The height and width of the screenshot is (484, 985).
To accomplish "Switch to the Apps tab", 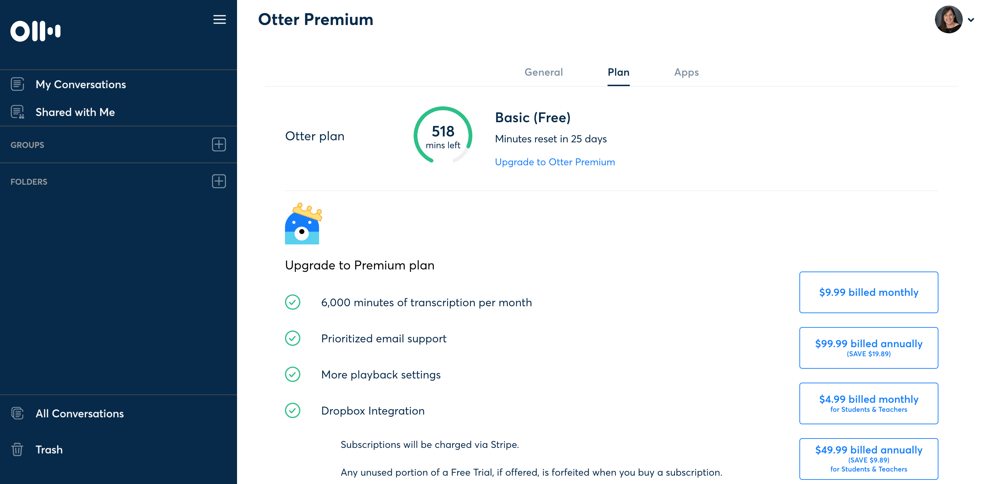I will (686, 72).
